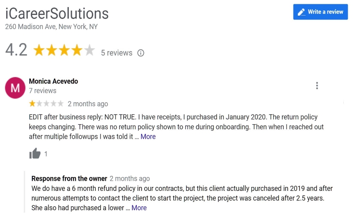Click the iCareerSolutions business title
This screenshot has height=216, width=353.
tap(57, 14)
